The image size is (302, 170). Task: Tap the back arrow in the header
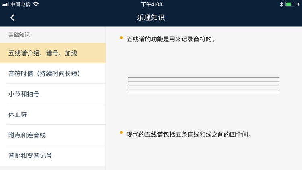pyautogui.click(x=12, y=18)
